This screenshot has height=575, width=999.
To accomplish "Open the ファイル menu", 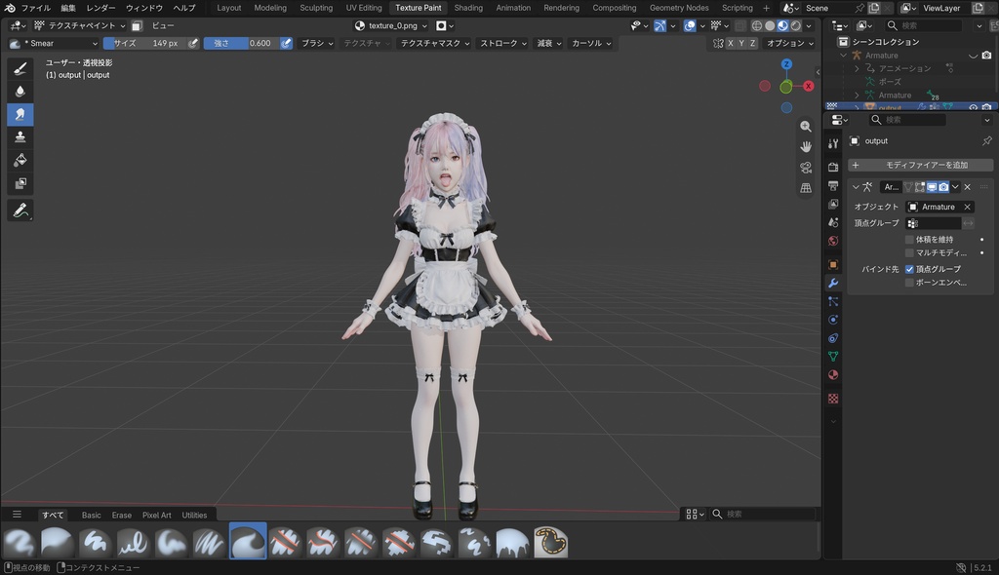I will tap(36, 8).
